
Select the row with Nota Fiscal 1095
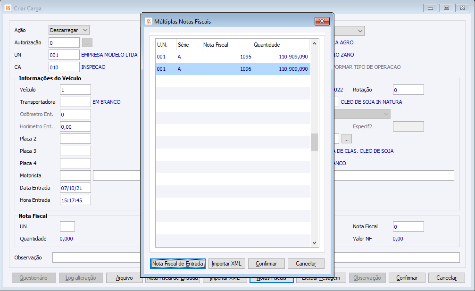click(x=233, y=57)
